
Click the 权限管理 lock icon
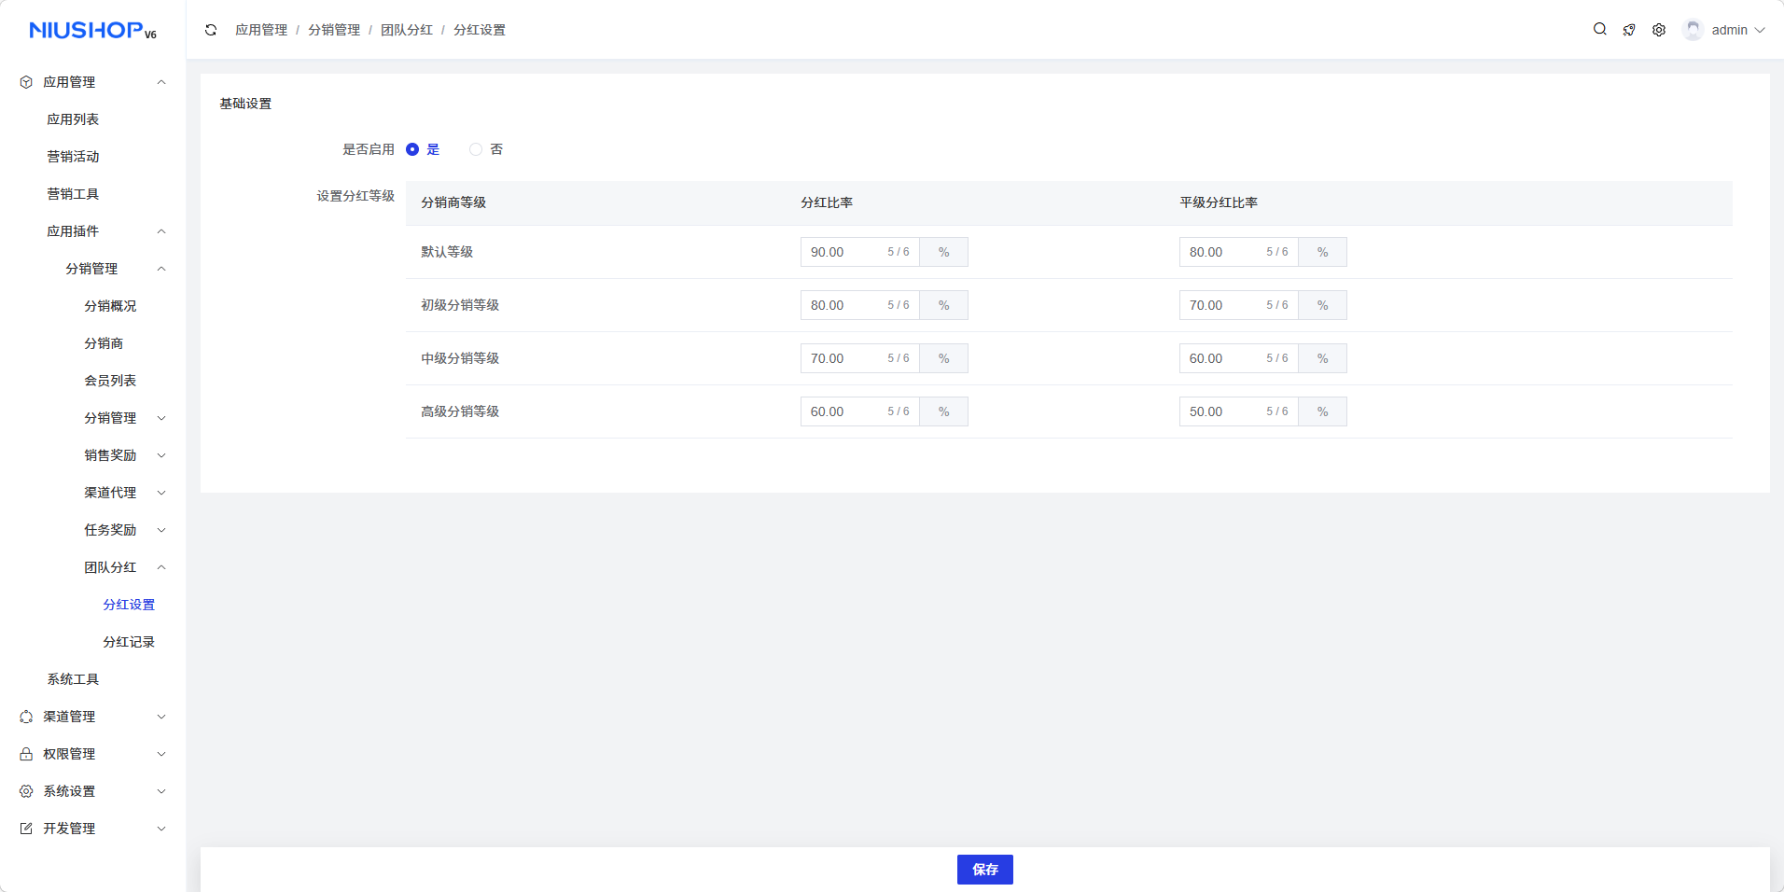pyautogui.click(x=26, y=754)
